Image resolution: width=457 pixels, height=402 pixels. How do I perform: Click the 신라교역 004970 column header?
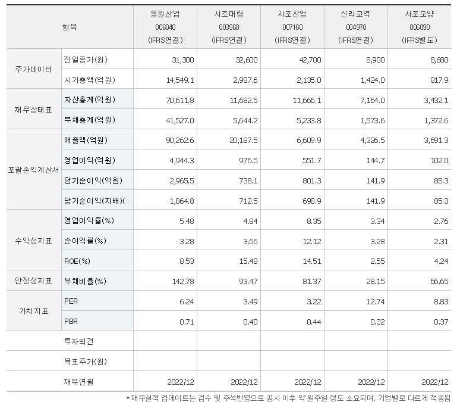click(x=356, y=27)
